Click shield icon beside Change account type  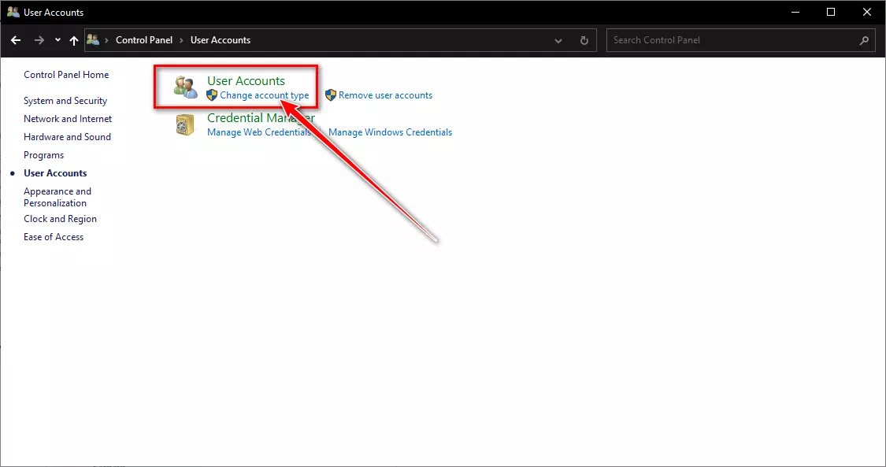pyautogui.click(x=212, y=95)
